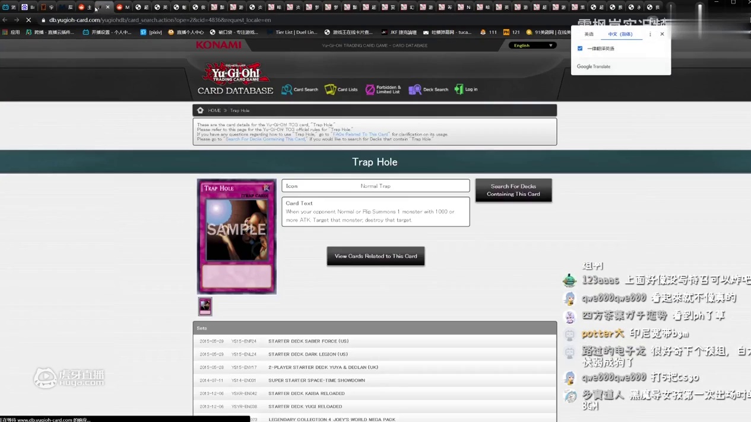751x422 pixels.
Task: Open the [pixiv] bookmark
Action: point(151,32)
